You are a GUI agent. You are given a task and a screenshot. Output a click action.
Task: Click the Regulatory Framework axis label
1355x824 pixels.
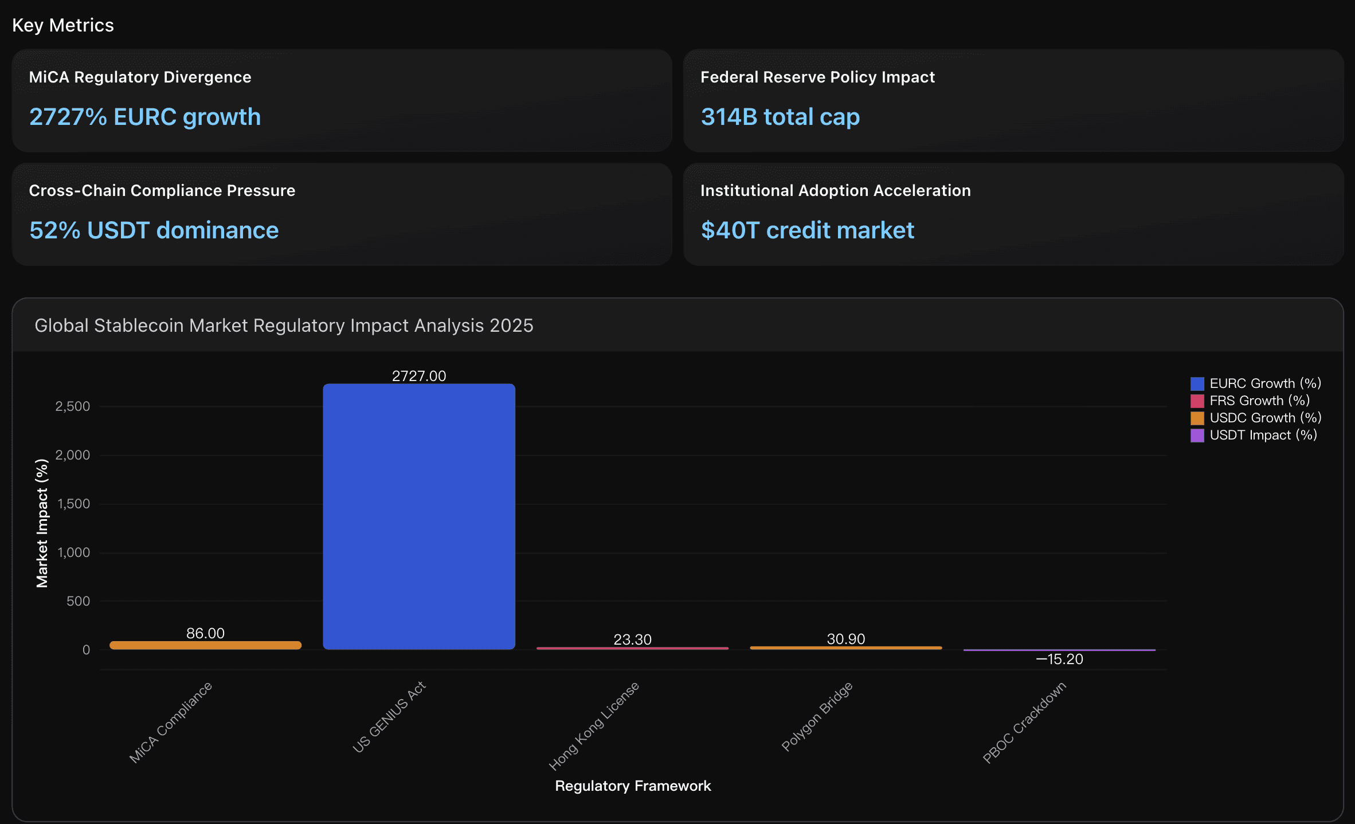coord(633,786)
